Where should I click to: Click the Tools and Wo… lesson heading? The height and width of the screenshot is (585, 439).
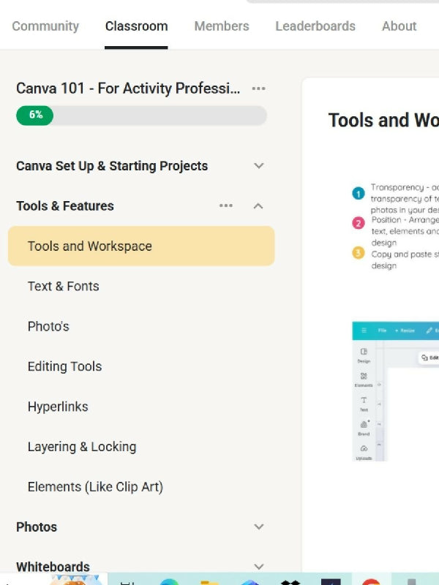pyautogui.click(x=383, y=120)
